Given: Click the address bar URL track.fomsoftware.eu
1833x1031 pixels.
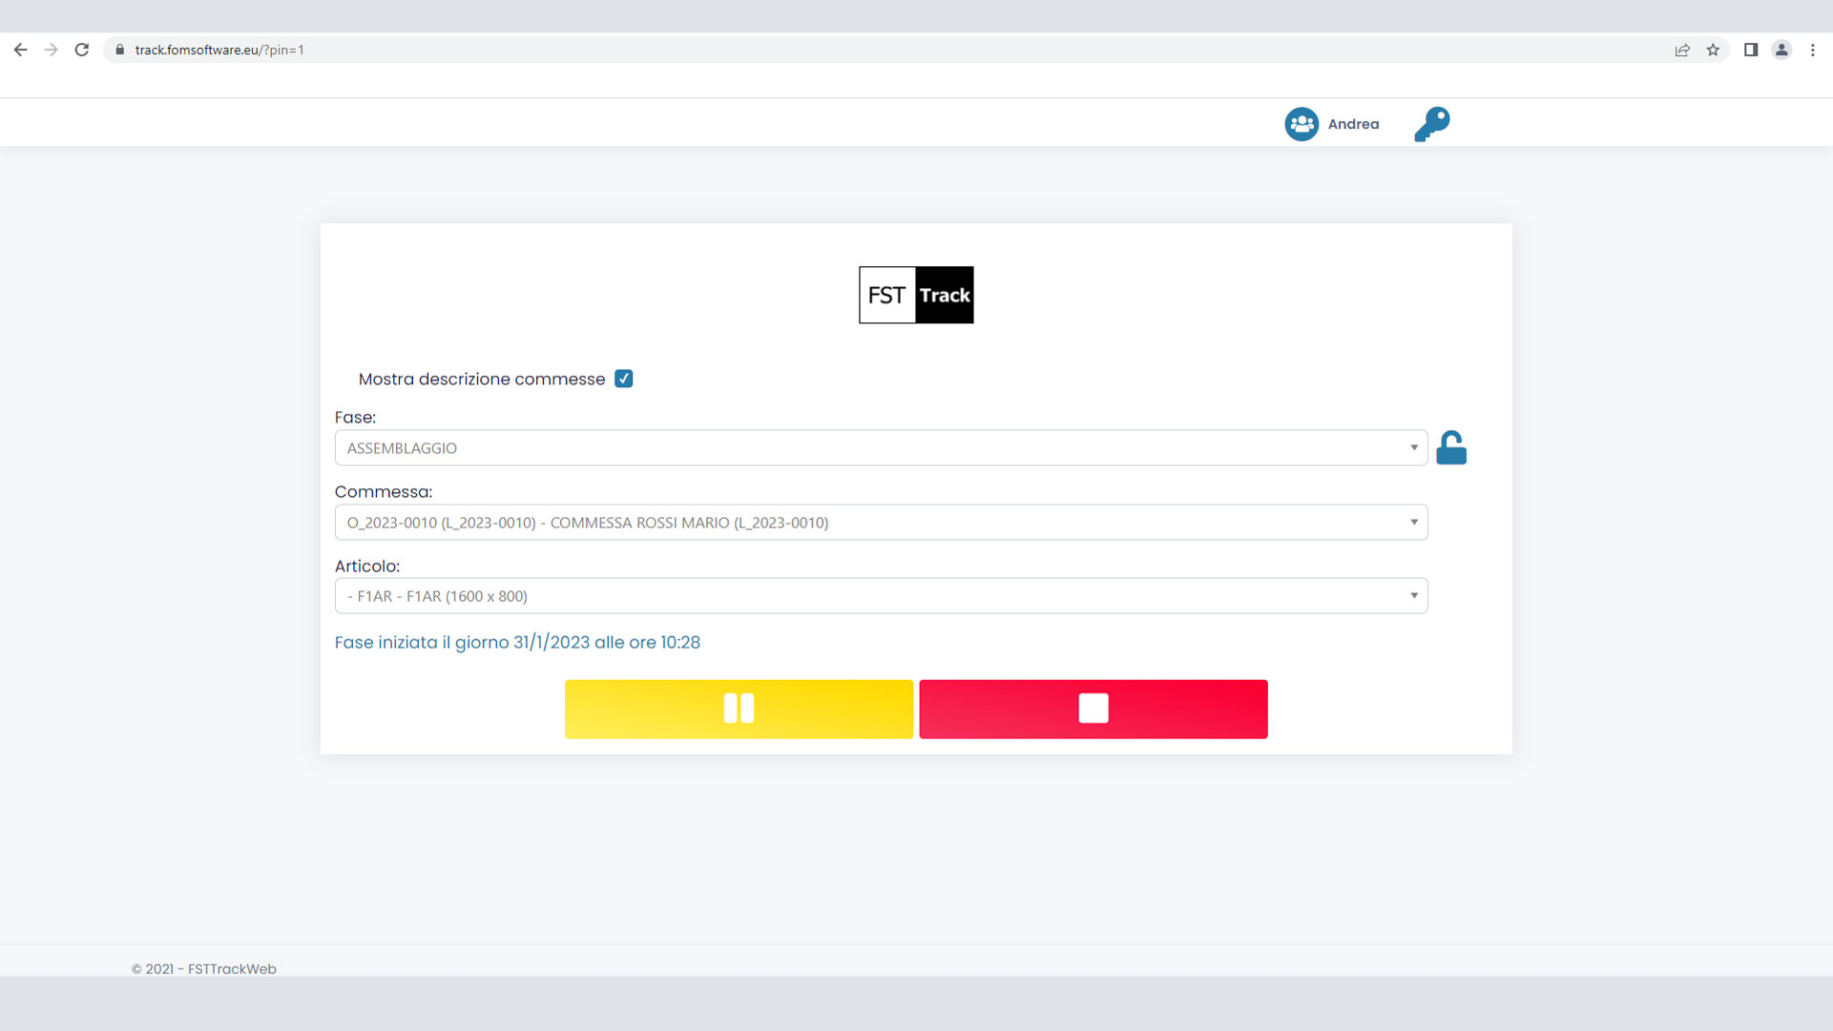Looking at the screenshot, I should (219, 50).
